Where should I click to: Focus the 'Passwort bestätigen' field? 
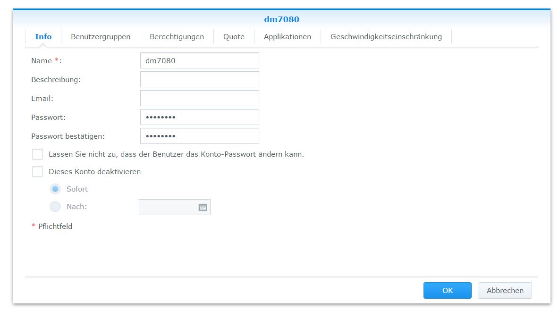click(199, 136)
